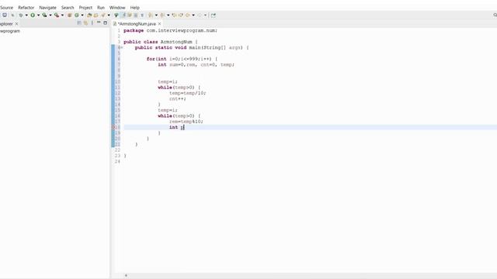Open the Next Annotation dropdown arrow

[156, 15]
